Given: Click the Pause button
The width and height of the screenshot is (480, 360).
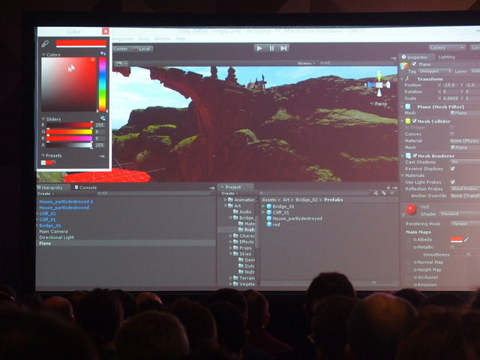Looking at the screenshot, I should coord(271,48).
